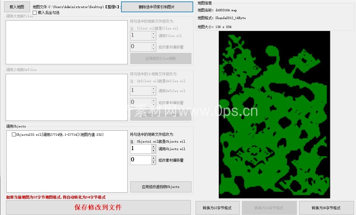Increase the 调用Objects.wil spinner value
The height and width of the screenshot is (215, 356).
tap(154, 147)
